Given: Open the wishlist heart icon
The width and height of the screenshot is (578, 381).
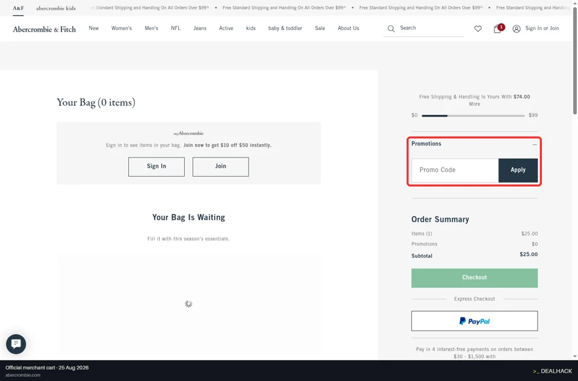Looking at the screenshot, I should [477, 29].
